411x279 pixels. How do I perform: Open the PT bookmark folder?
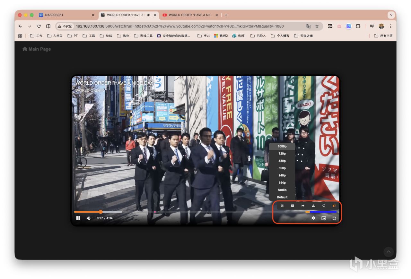coord(73,36)
